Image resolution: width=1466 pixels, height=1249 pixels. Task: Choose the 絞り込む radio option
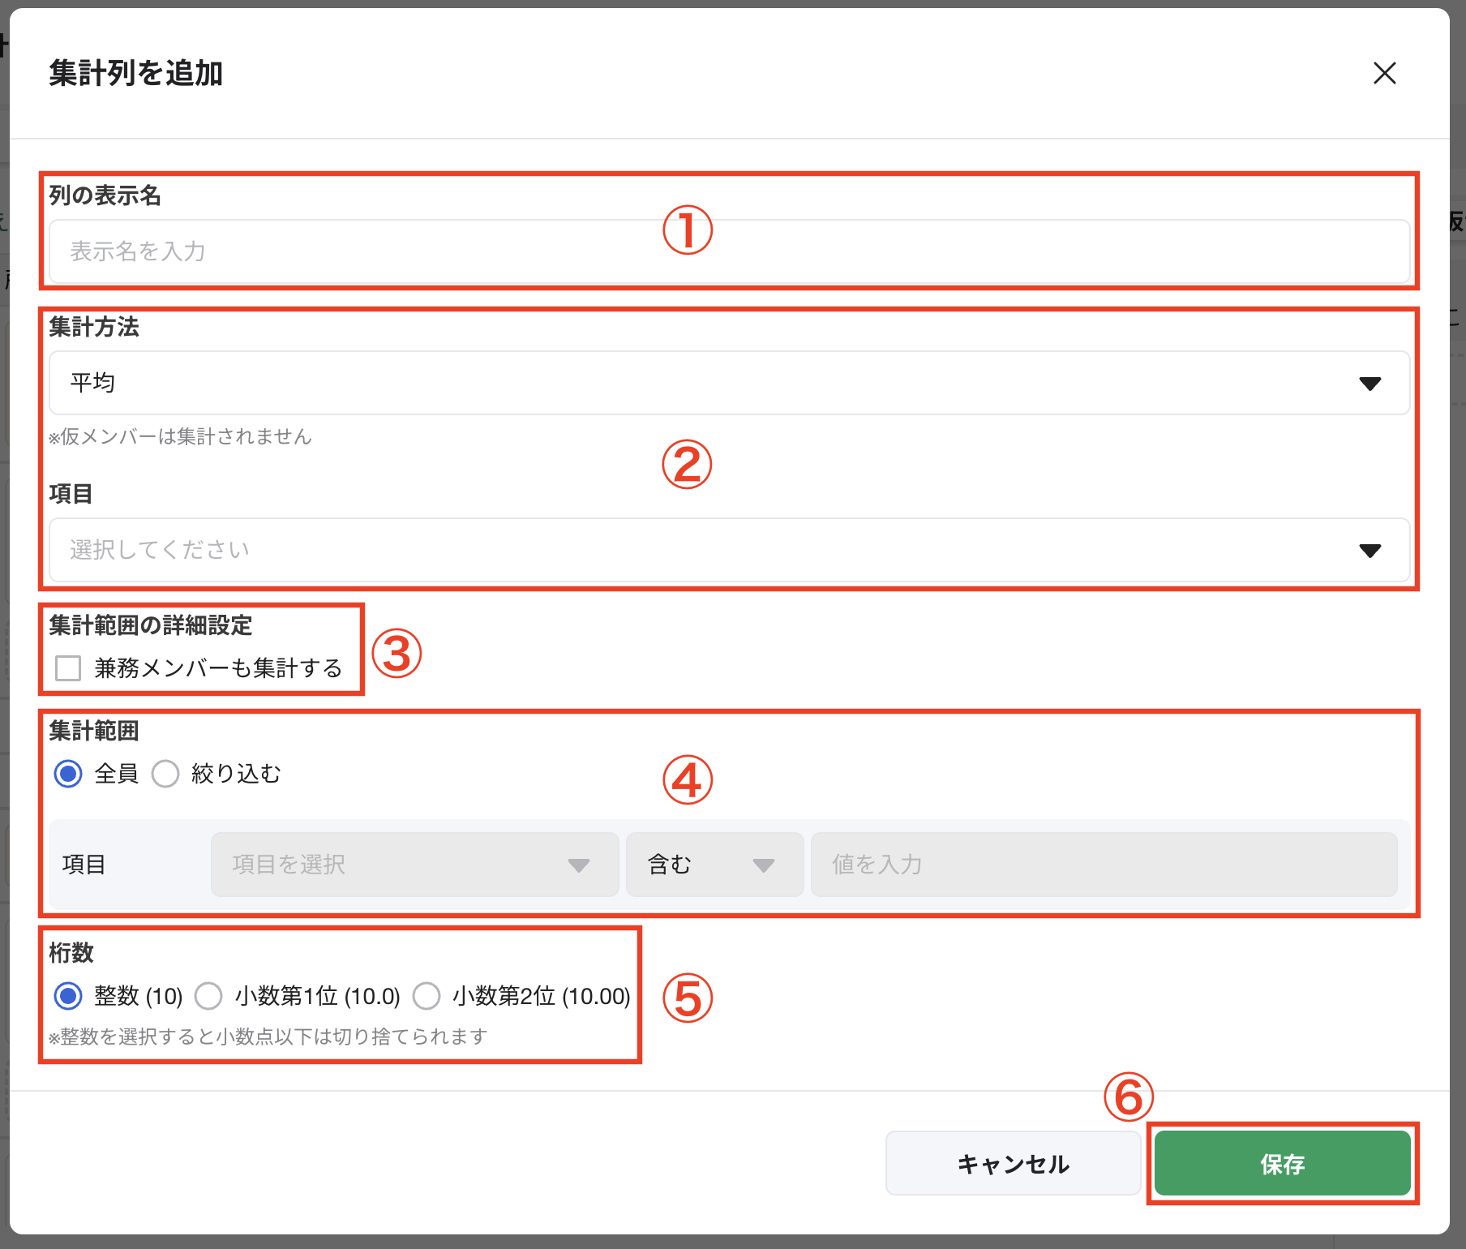[166, 774]
